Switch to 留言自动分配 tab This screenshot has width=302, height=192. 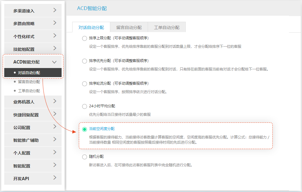coord(129,27)
